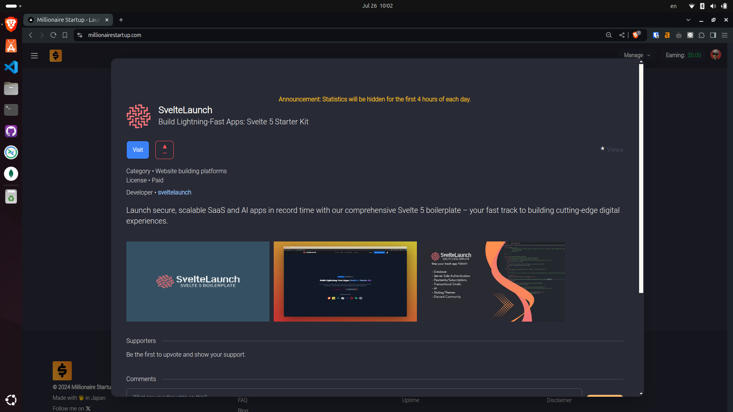
Task: Open zoom control in address bar
Action: click(609, 35)
